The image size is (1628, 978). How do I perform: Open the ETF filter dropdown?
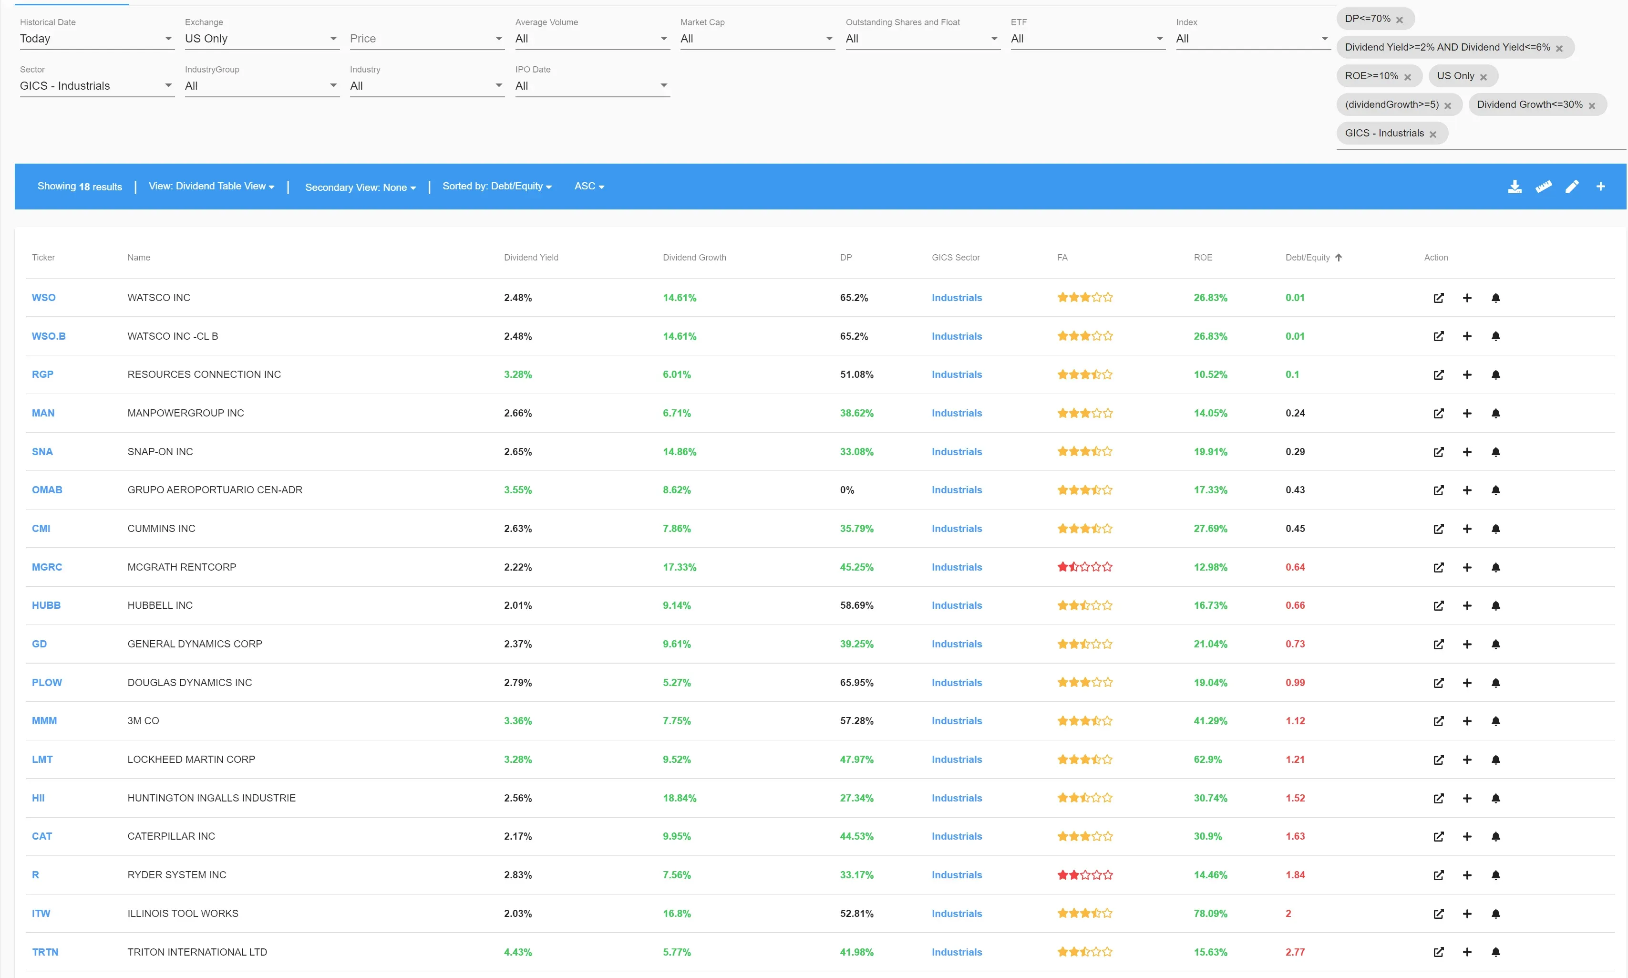tap(1088, 39)
